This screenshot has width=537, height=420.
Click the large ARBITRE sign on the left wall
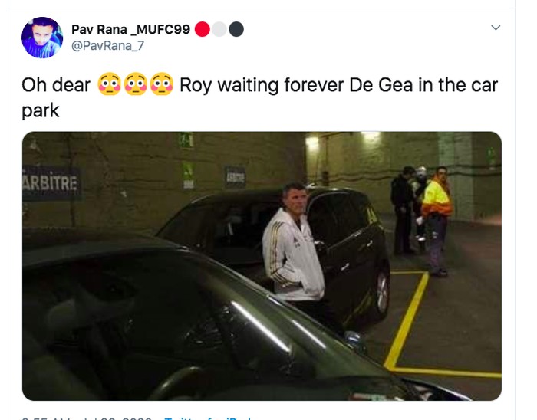click(x=51, y=184)
